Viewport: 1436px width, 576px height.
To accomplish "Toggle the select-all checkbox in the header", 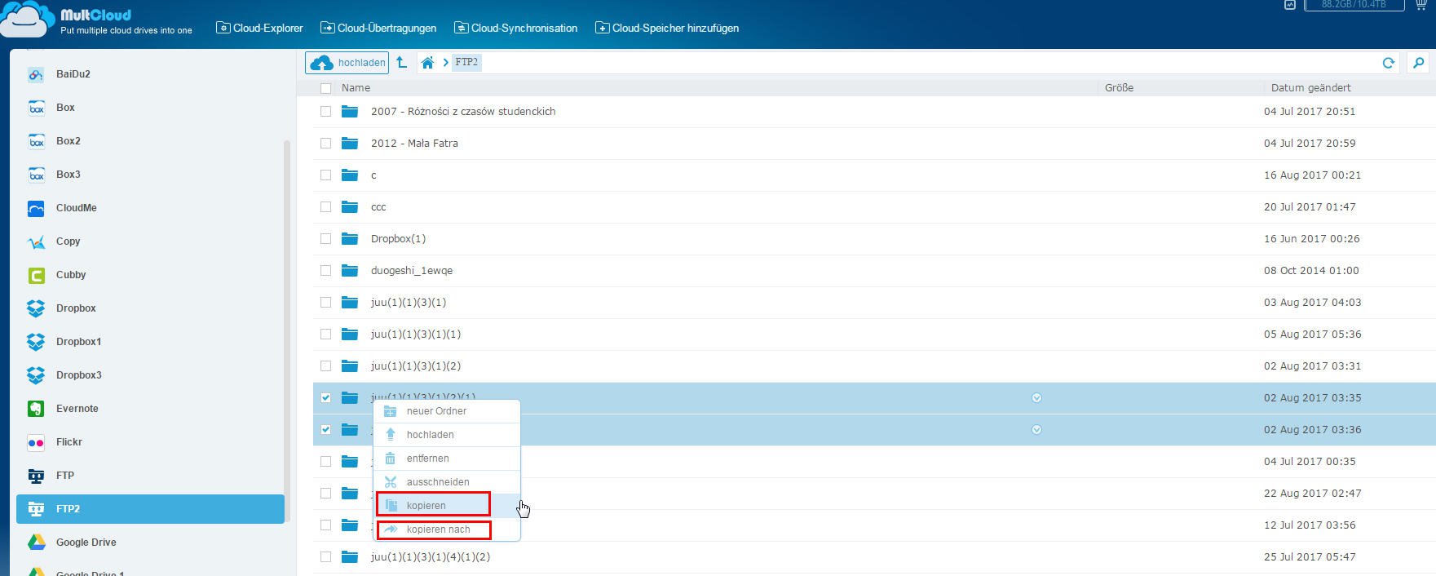I will click(326, 88).
